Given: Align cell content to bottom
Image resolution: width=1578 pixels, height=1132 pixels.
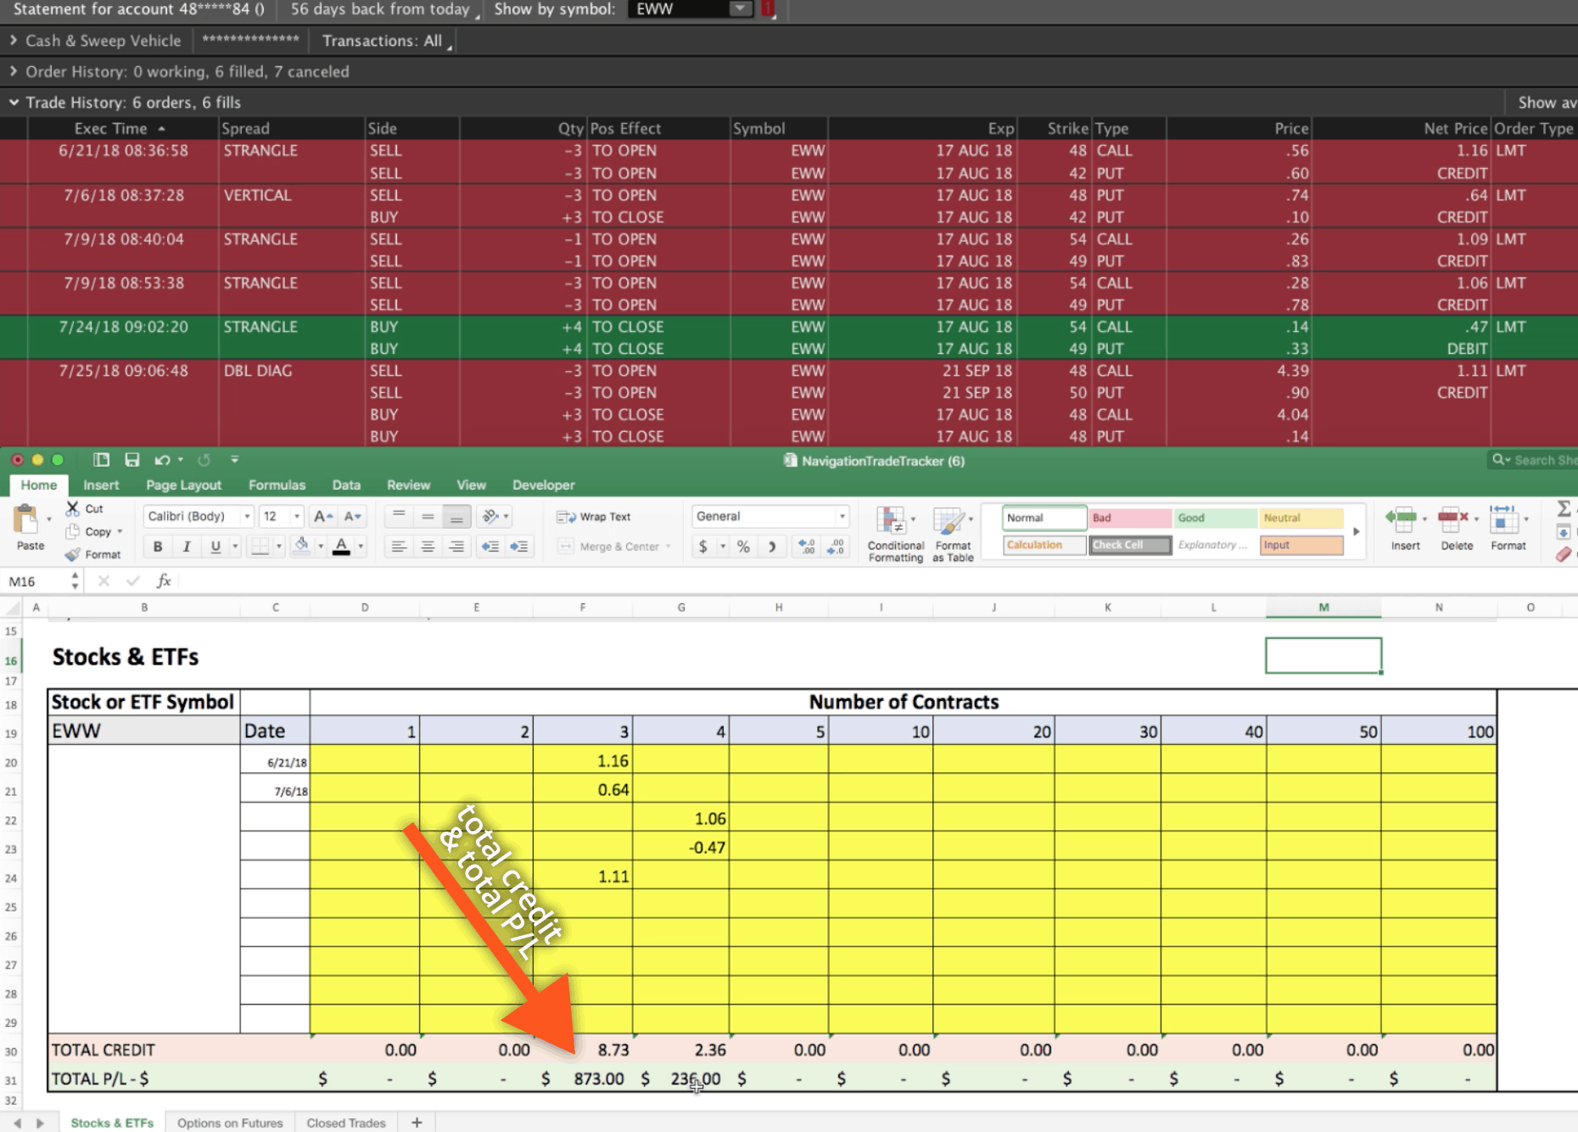Looking at the screenshot, I should (x=456, y=516).
